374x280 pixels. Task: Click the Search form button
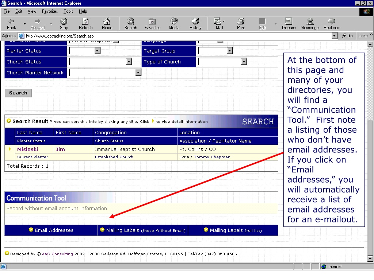(18, 93)
